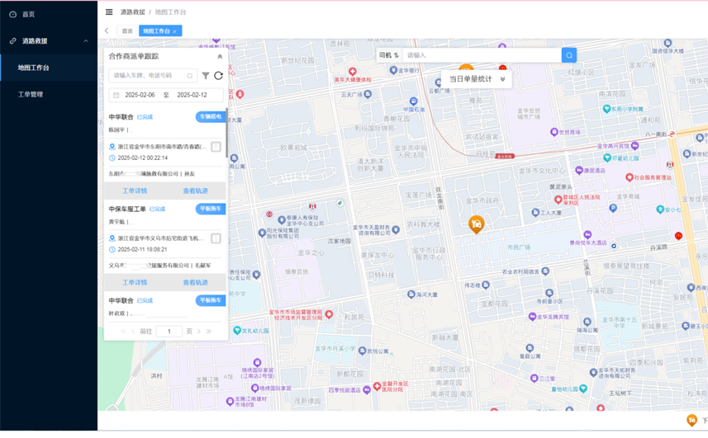The width and height of the screenshot is (708, 438).
Task: Open end date 2025-02-12 picker
Action: [192, 95]
